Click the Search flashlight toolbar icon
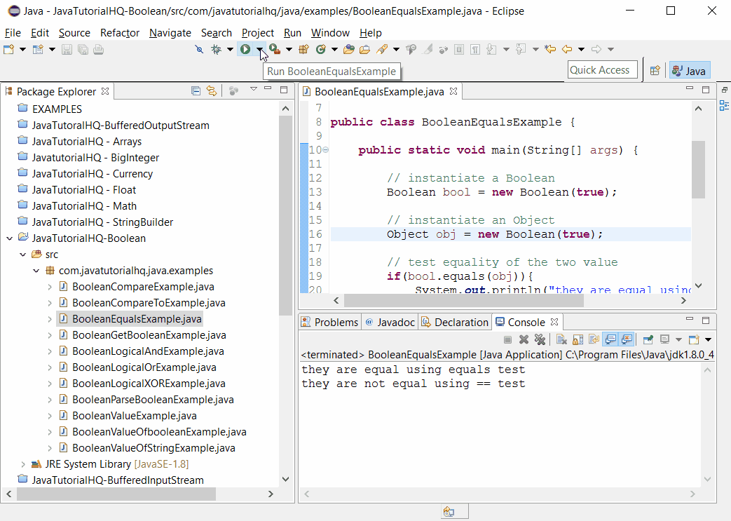 click(382, 49)
